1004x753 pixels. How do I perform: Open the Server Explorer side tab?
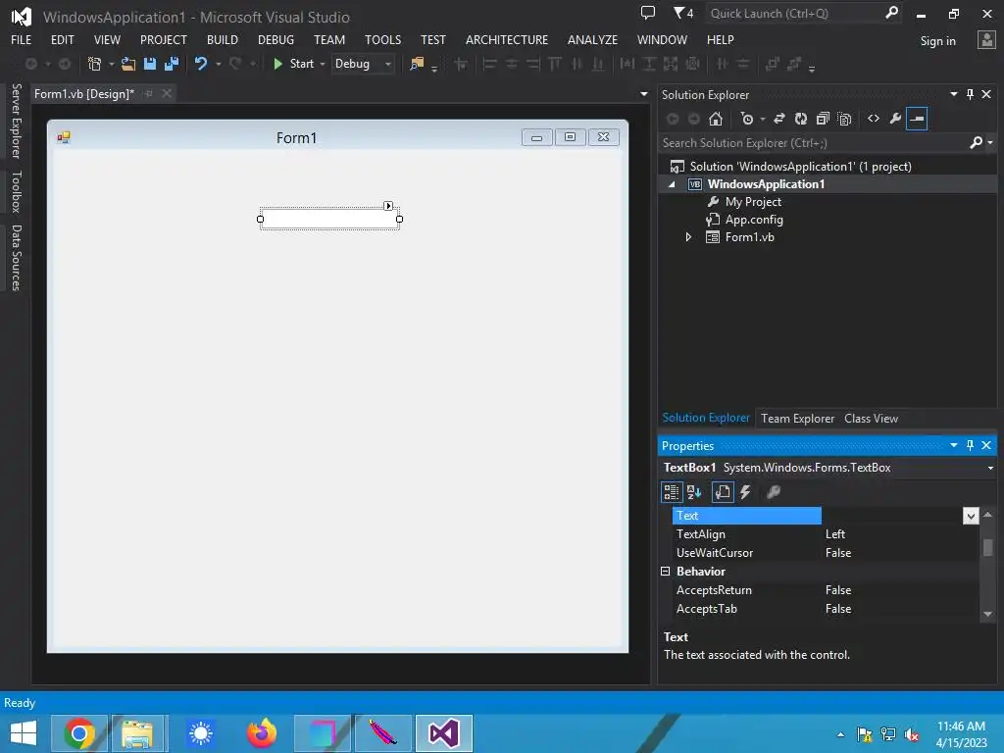17,121
